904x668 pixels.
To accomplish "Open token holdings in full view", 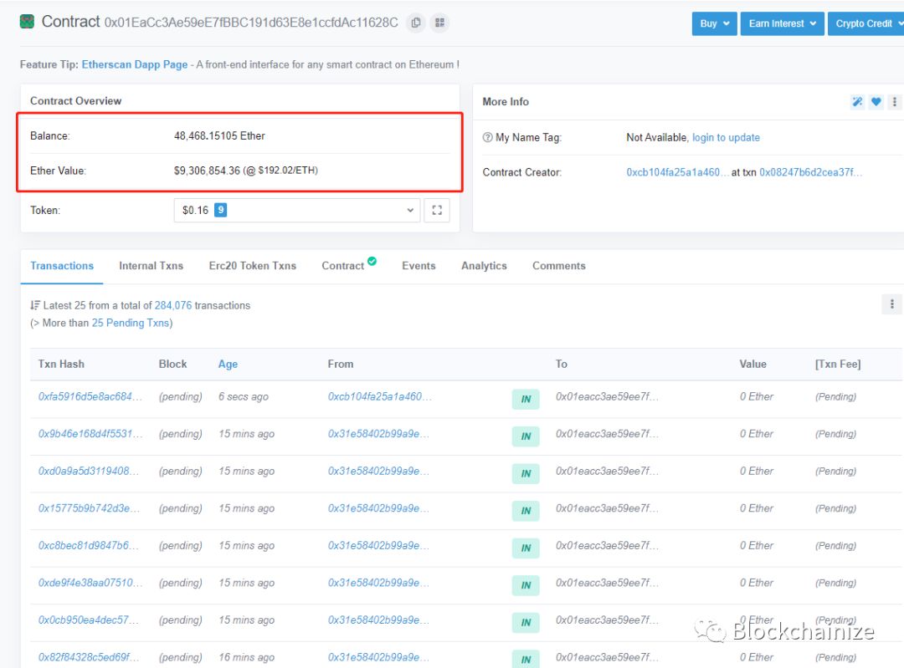I will point(437,210).
